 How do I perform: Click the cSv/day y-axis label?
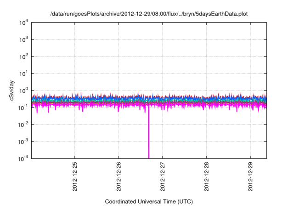click(x=12, y=91)
